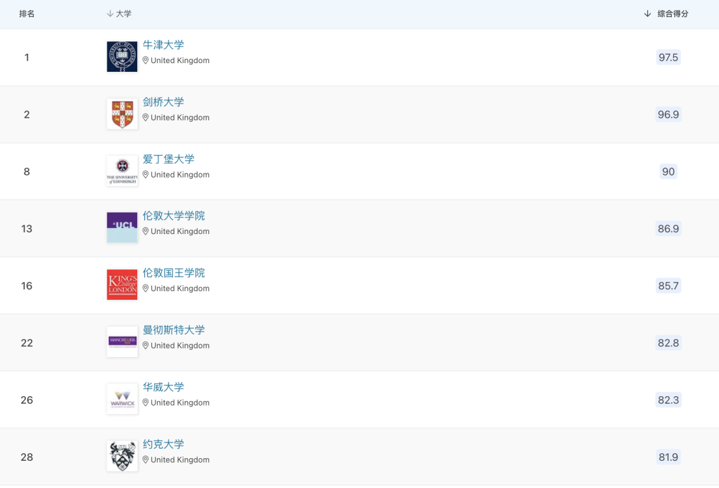Click rank number 28 for 约克大学
The height and width of the screenshot is (488, 719).
[x=27, y=457]
